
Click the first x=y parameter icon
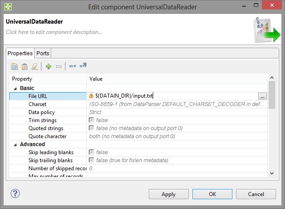72,66
